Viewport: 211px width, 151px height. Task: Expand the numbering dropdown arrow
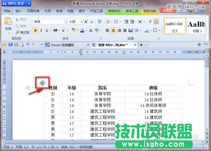pos(120,22)
